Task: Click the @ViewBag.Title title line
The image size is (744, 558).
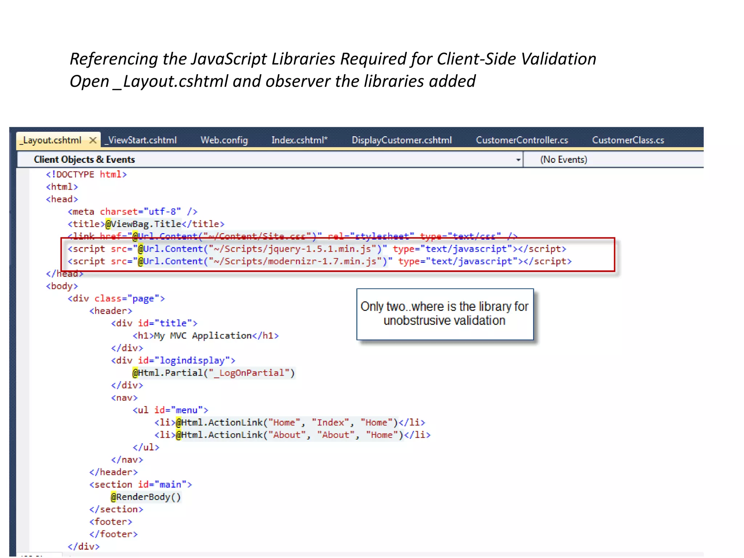Action: click(146, 224)
